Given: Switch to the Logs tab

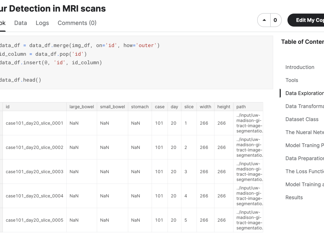Looking at the screenshot, I should (42, 23).
